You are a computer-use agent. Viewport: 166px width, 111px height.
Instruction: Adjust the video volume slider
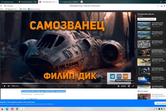coord(123,86)
